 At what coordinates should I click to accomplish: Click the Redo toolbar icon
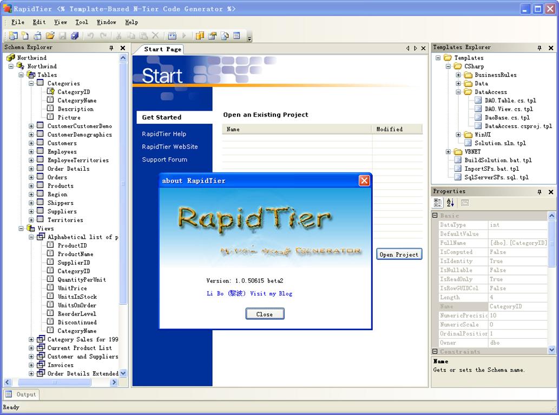pyautogui.click(x=103, y=36)
